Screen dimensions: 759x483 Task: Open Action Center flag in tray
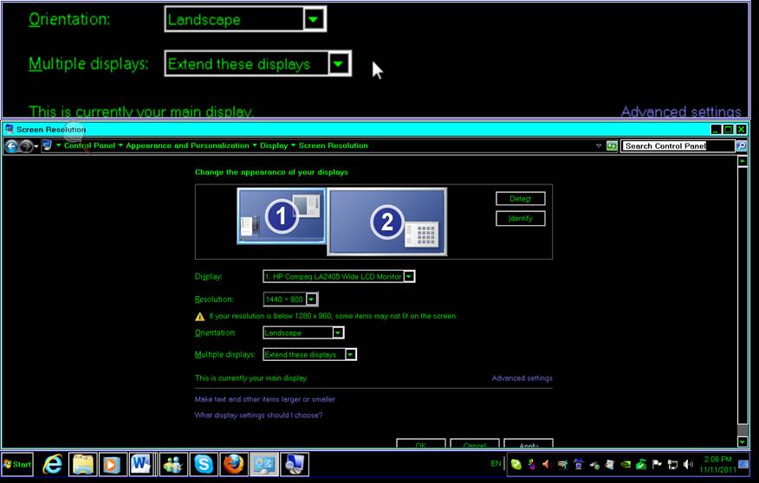click(657, 465)
